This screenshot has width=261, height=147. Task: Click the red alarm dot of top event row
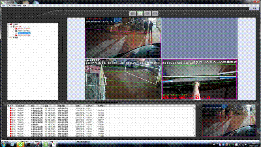[11, 108]
